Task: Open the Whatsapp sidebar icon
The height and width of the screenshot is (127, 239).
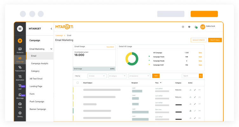Action: point(20,96)
